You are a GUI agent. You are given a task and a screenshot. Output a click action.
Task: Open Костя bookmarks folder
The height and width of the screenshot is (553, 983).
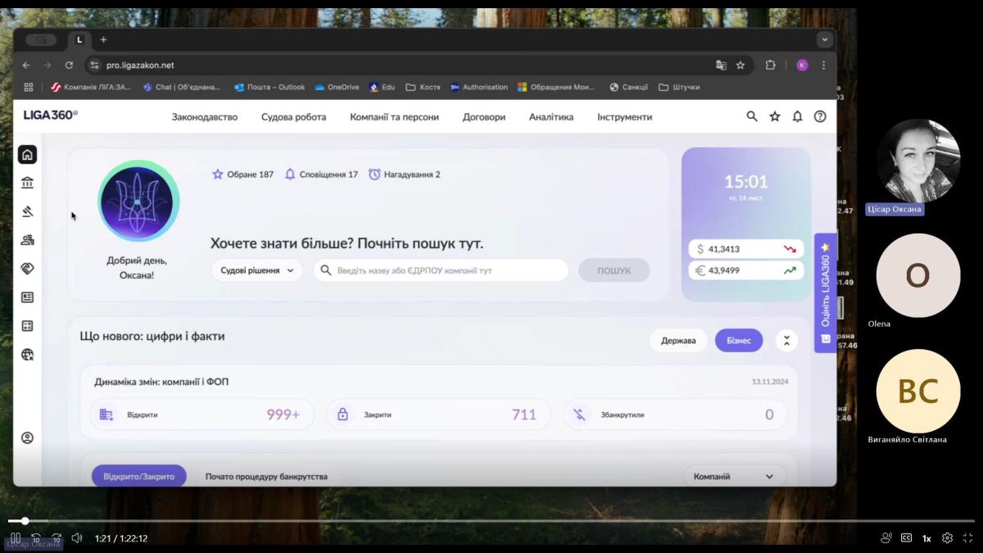coord(423,87)
